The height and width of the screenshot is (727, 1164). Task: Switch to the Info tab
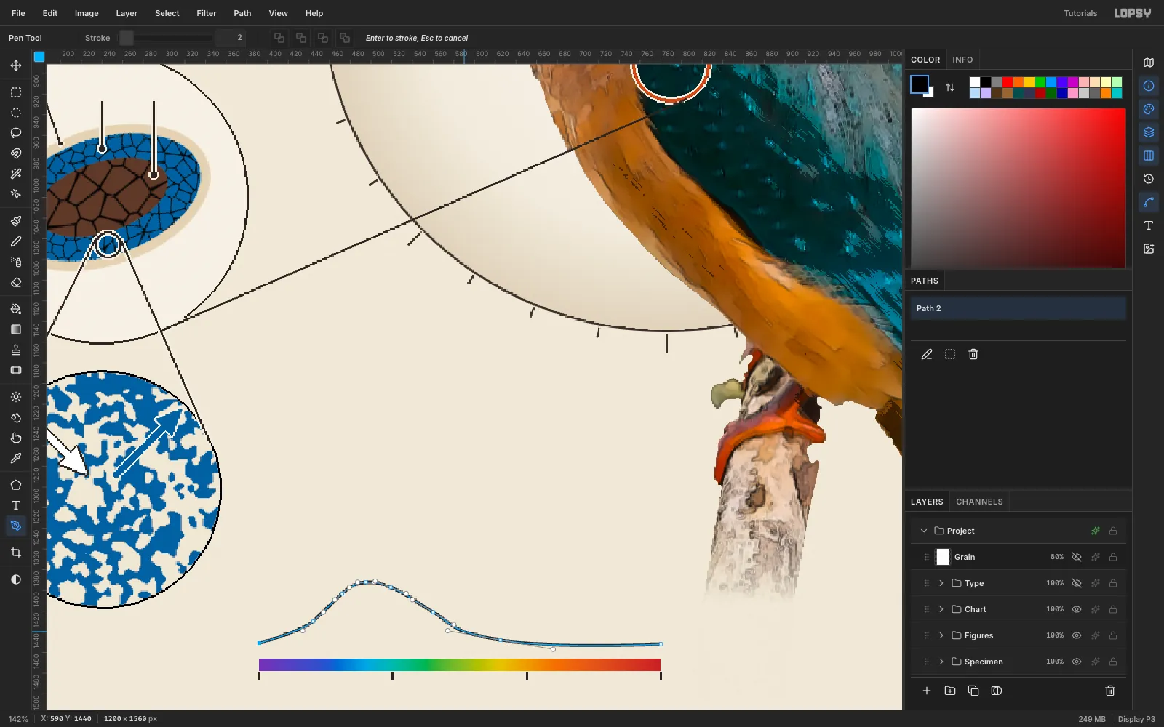coord(962,60)
